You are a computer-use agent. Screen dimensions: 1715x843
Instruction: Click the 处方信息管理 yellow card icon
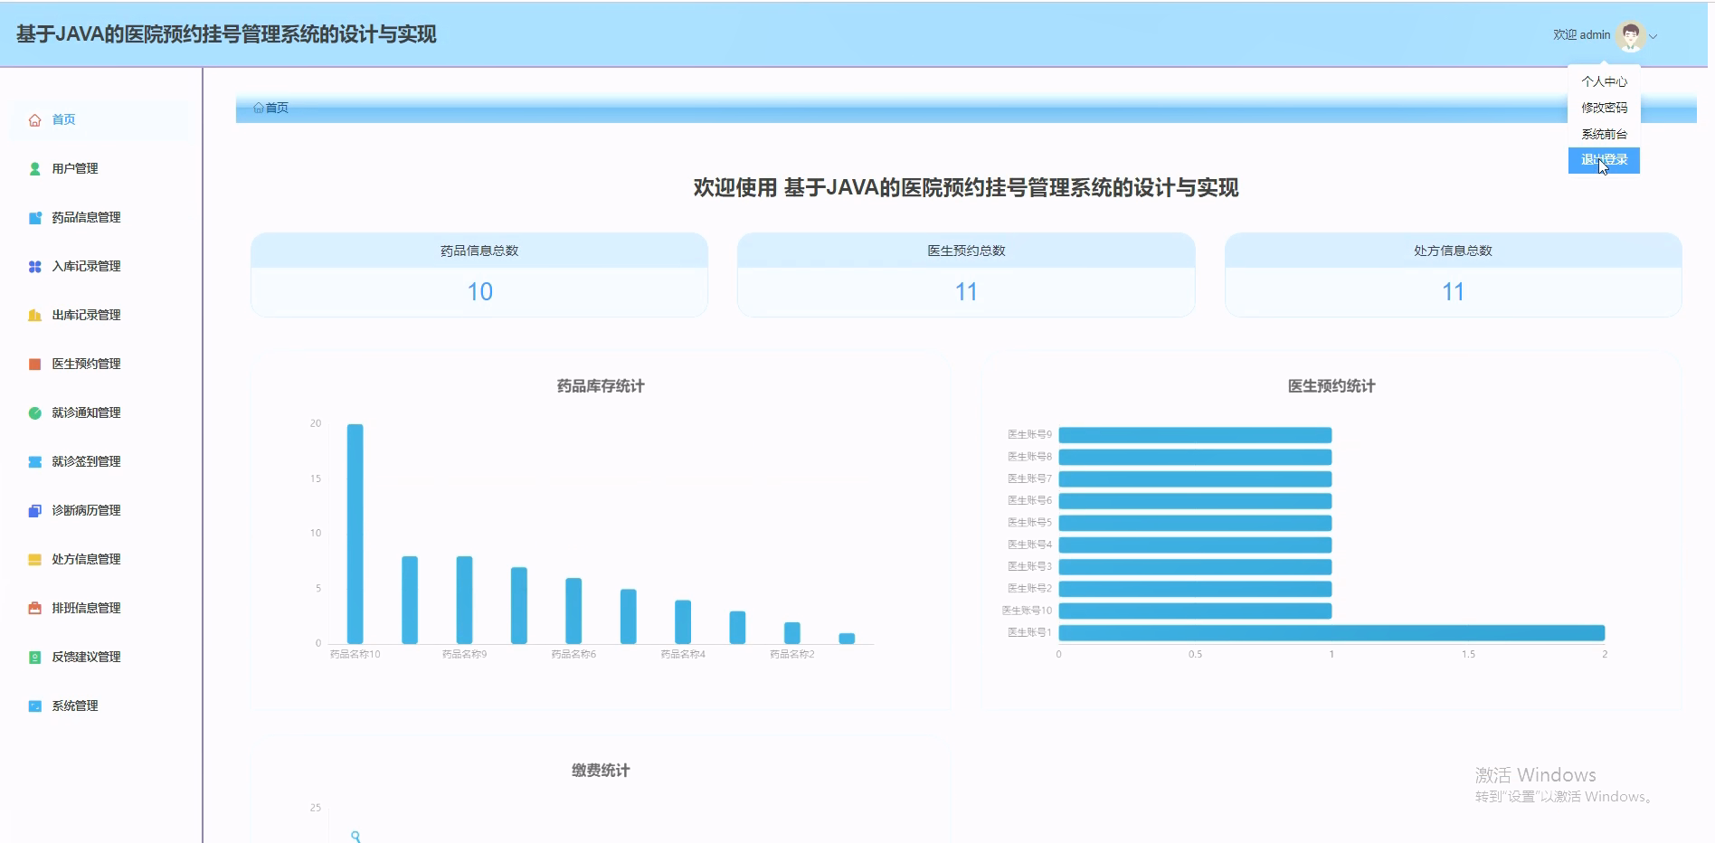34,560
